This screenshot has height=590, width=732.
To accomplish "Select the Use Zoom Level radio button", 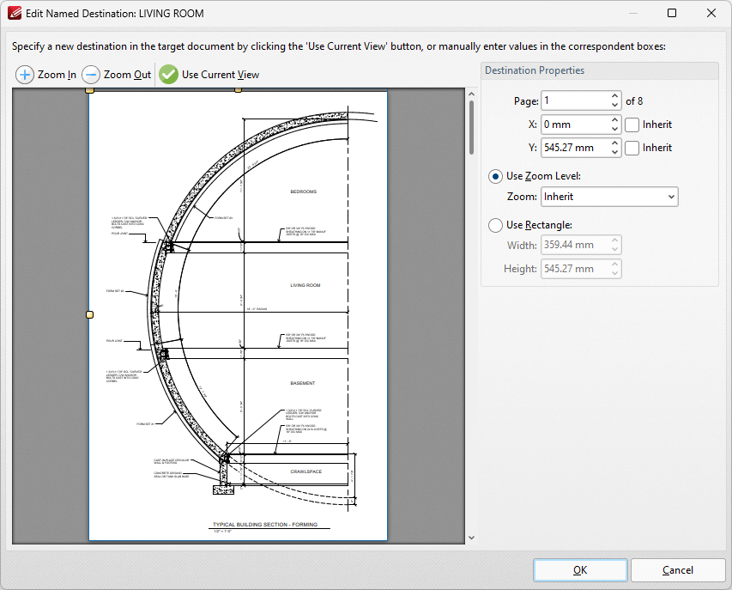I will click(x=495, y=177).
